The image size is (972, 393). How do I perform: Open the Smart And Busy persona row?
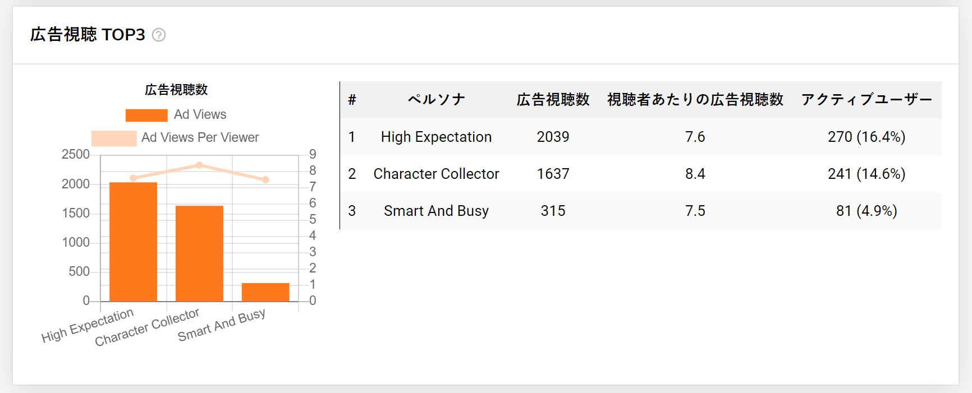(x=641, y=211)
